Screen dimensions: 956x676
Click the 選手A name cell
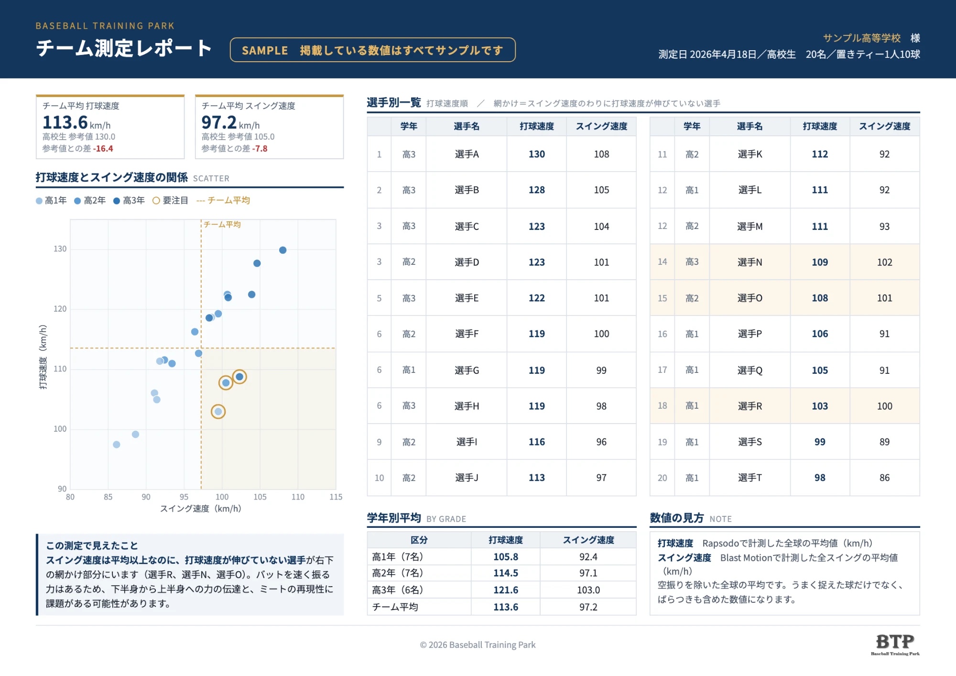click(467, 154)
